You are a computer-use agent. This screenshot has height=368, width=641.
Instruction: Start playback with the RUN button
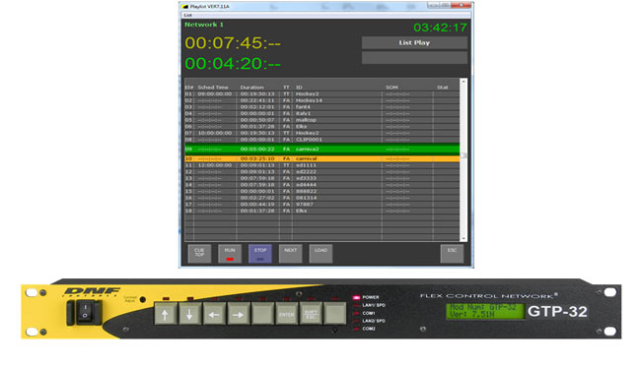230,253
